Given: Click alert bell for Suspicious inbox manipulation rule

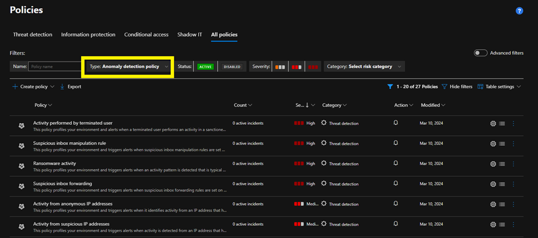Looking at the screenshot, I should click(x=395, y=143).
